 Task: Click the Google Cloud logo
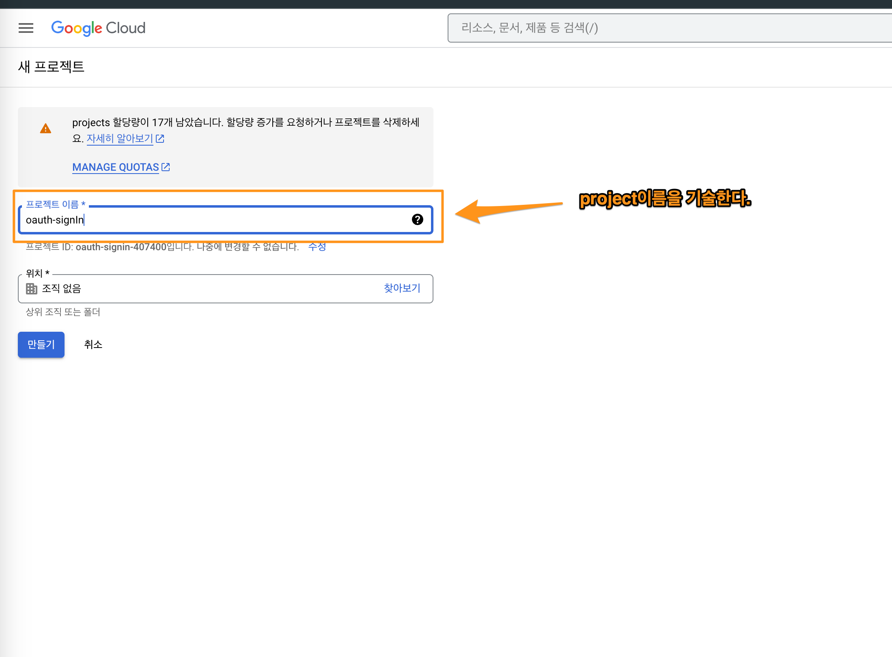[x=98, y=28]
